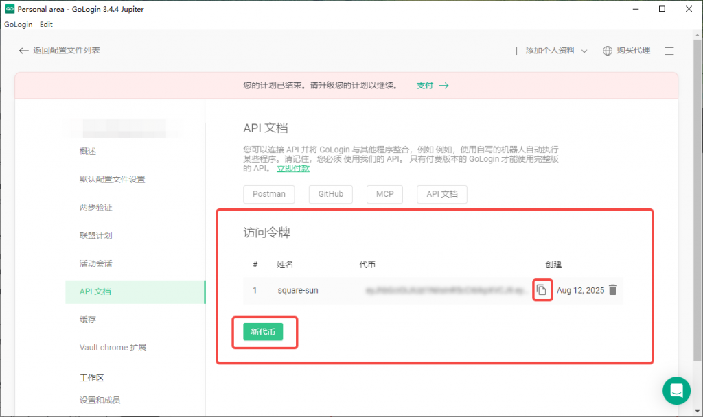Click the scrollbar down arrow
This screenshot has width=703, height=417.
click(x=698, y=411)
